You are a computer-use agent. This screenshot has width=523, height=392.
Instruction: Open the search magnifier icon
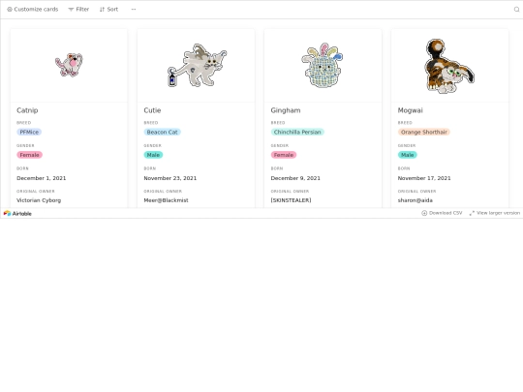pos(516,10)
